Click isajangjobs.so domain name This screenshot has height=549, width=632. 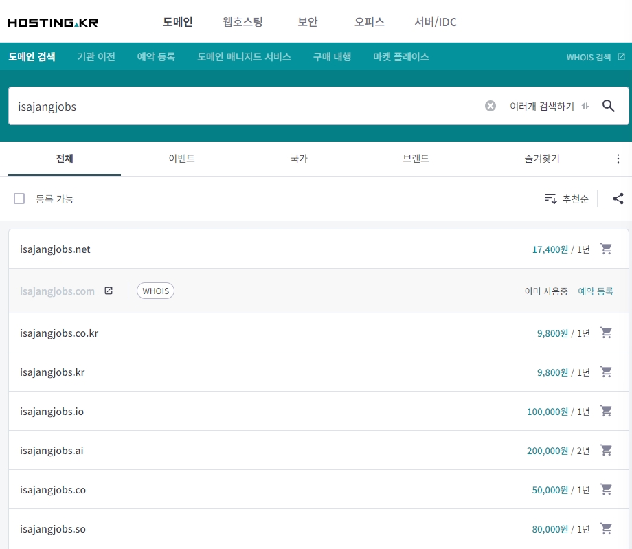point(53,529)
